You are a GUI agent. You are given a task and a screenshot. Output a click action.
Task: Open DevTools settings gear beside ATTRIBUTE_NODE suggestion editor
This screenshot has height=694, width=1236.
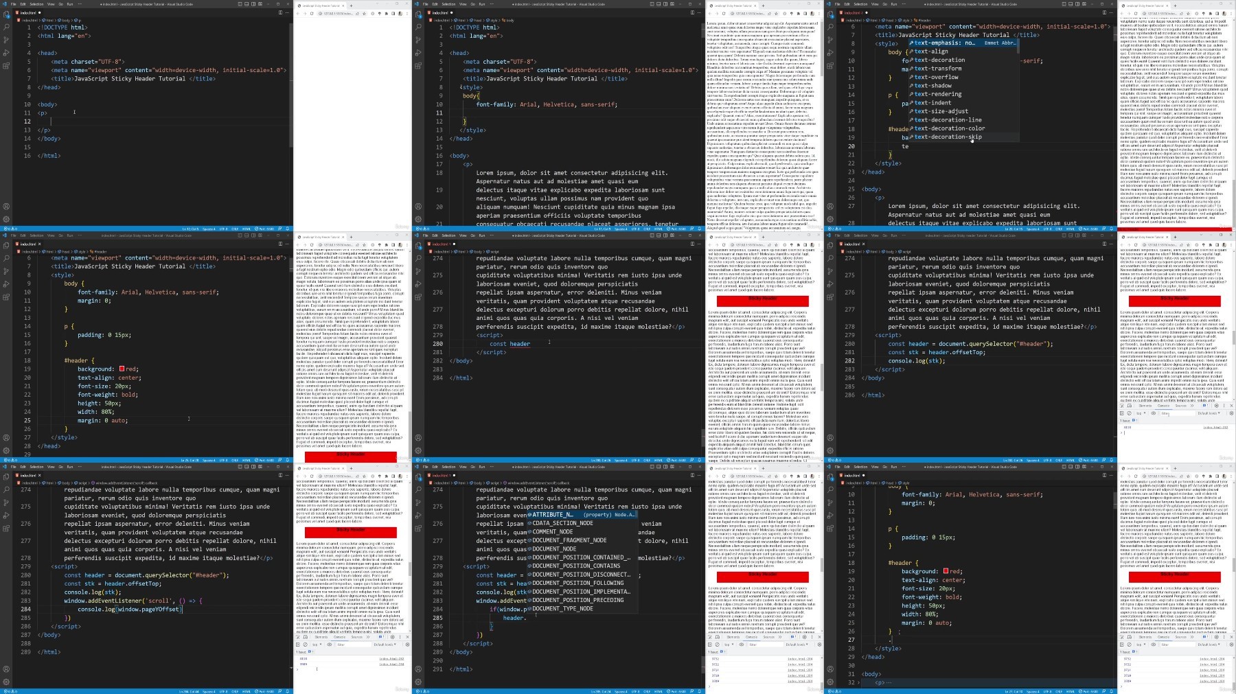click(805, 637)
